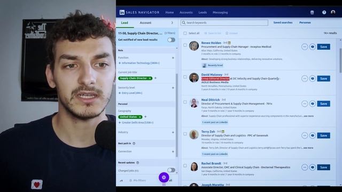The width and height of the screenshot is (342, 192).
Task: Save lead Terry Zeh
Action: (x=323, y=135)
